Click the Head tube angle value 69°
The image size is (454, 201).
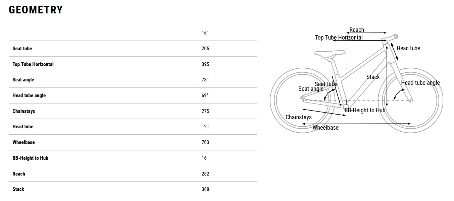coord(205,95)
